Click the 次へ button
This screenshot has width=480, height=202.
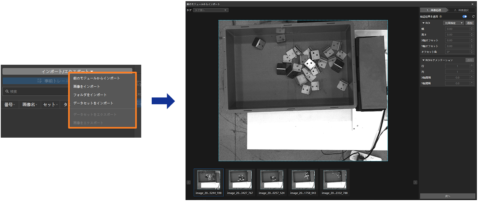tap(447, 196)
